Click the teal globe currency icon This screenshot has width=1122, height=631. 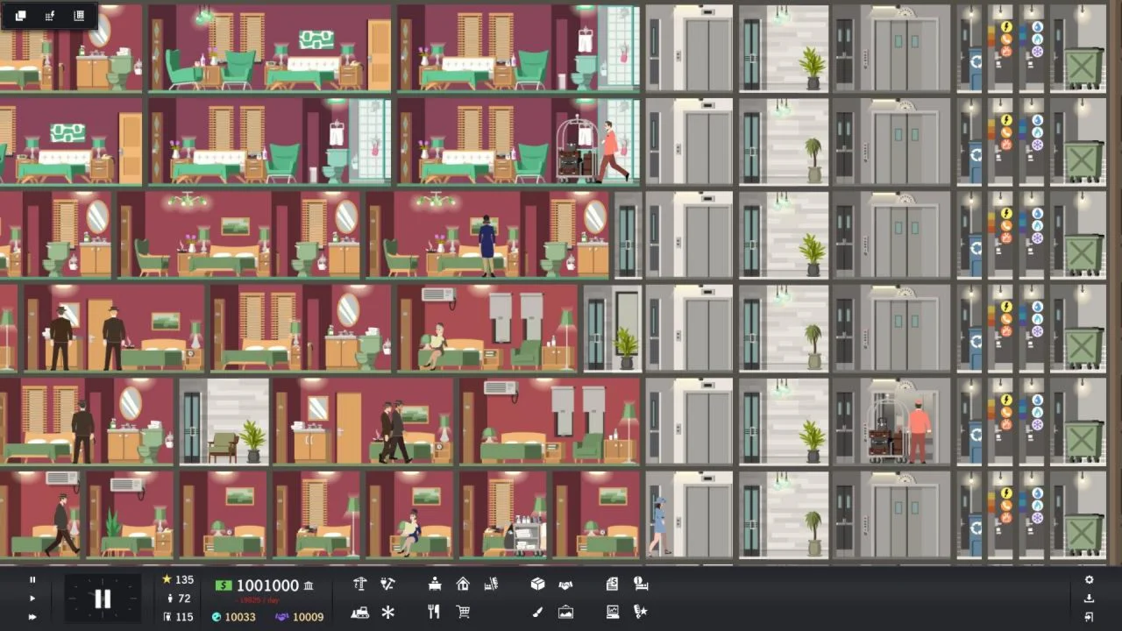click(x=217, y=617)
